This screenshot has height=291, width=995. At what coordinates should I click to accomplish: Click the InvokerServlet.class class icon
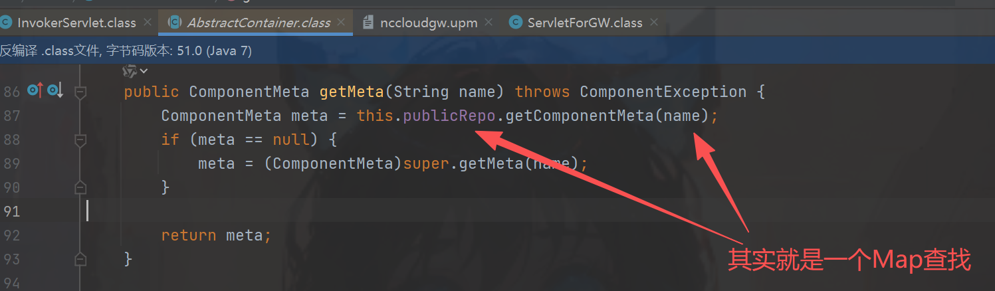point(6,23)
